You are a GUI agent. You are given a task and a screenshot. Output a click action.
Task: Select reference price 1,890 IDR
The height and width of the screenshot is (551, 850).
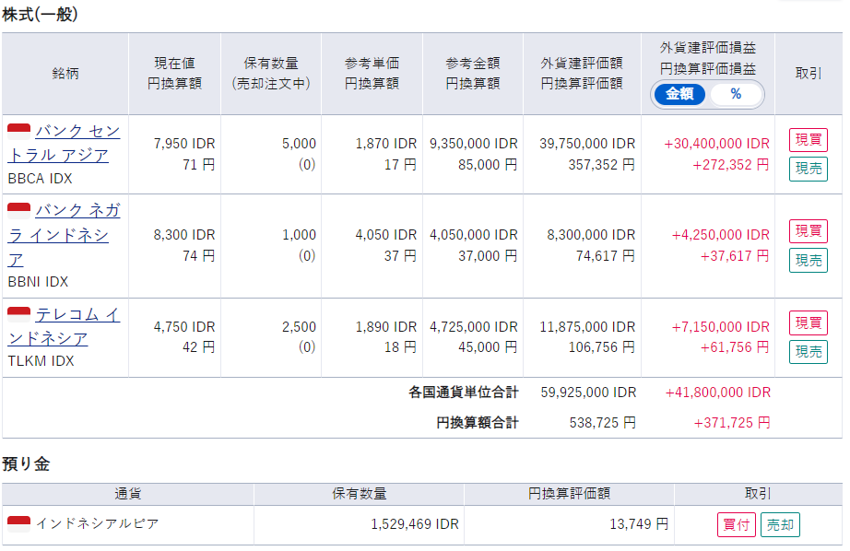(386, 327)
